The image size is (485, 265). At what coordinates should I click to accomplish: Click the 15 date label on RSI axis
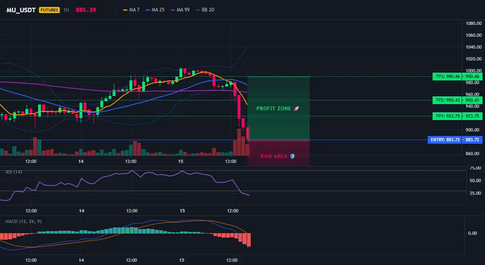[182, 211]
